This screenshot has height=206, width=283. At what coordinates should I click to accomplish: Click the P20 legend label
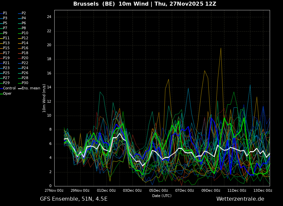click(x=25, y=58)
